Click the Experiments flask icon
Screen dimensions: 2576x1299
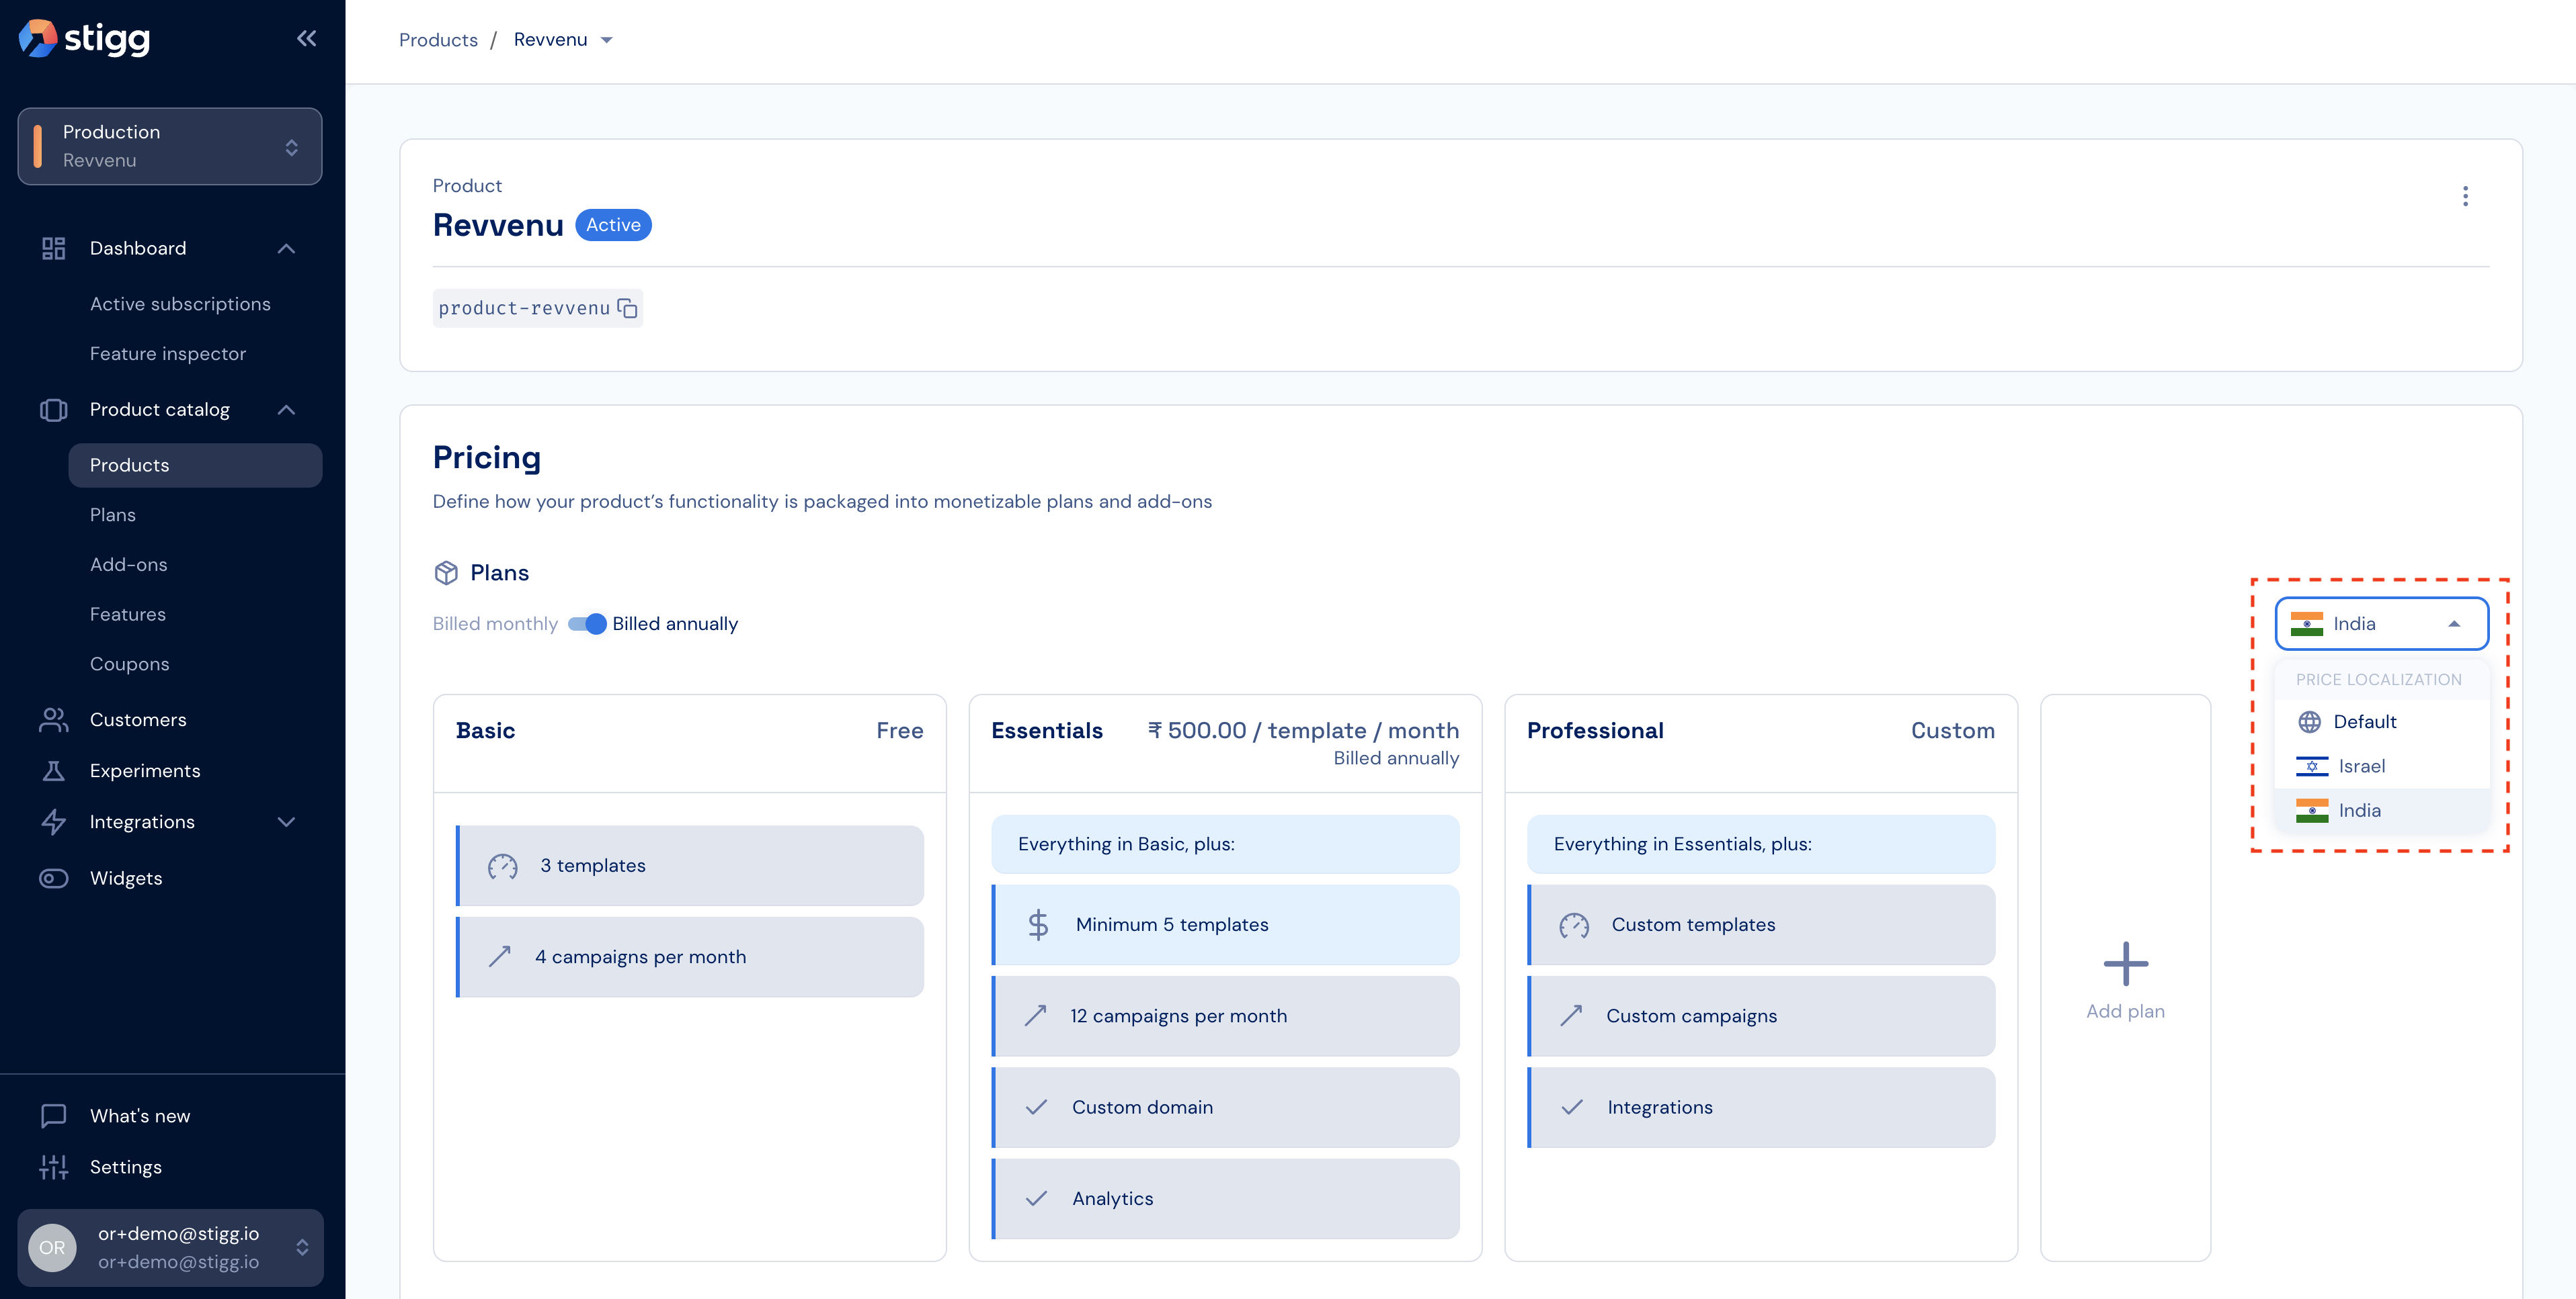pyautogui.click(x=53, y=770)
